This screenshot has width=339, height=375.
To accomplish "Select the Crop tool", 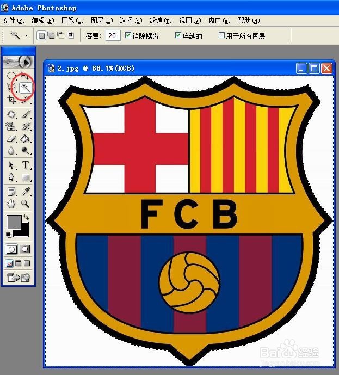I will tap(11, 100).
